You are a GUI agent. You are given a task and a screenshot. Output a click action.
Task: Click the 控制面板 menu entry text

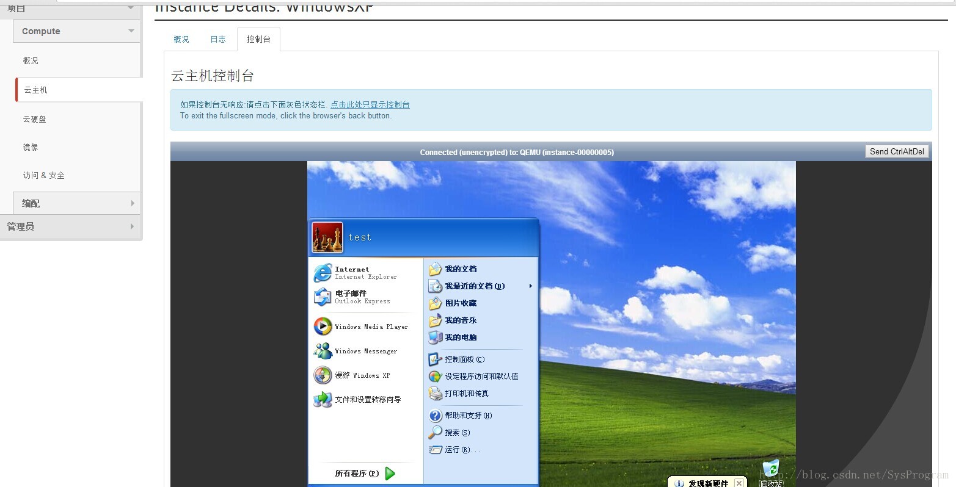pyautogui.click(x=465, y=359)
